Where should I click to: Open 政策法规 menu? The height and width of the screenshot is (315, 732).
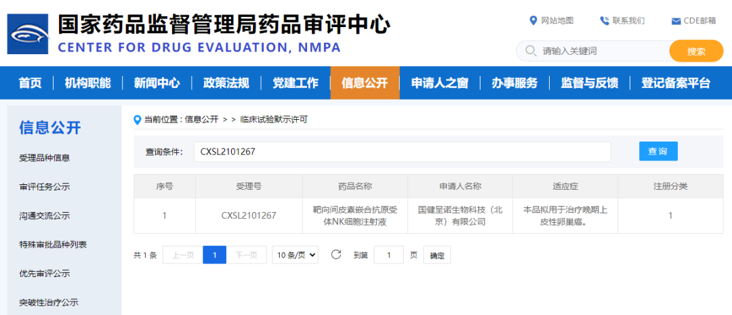tap(226, 83)
